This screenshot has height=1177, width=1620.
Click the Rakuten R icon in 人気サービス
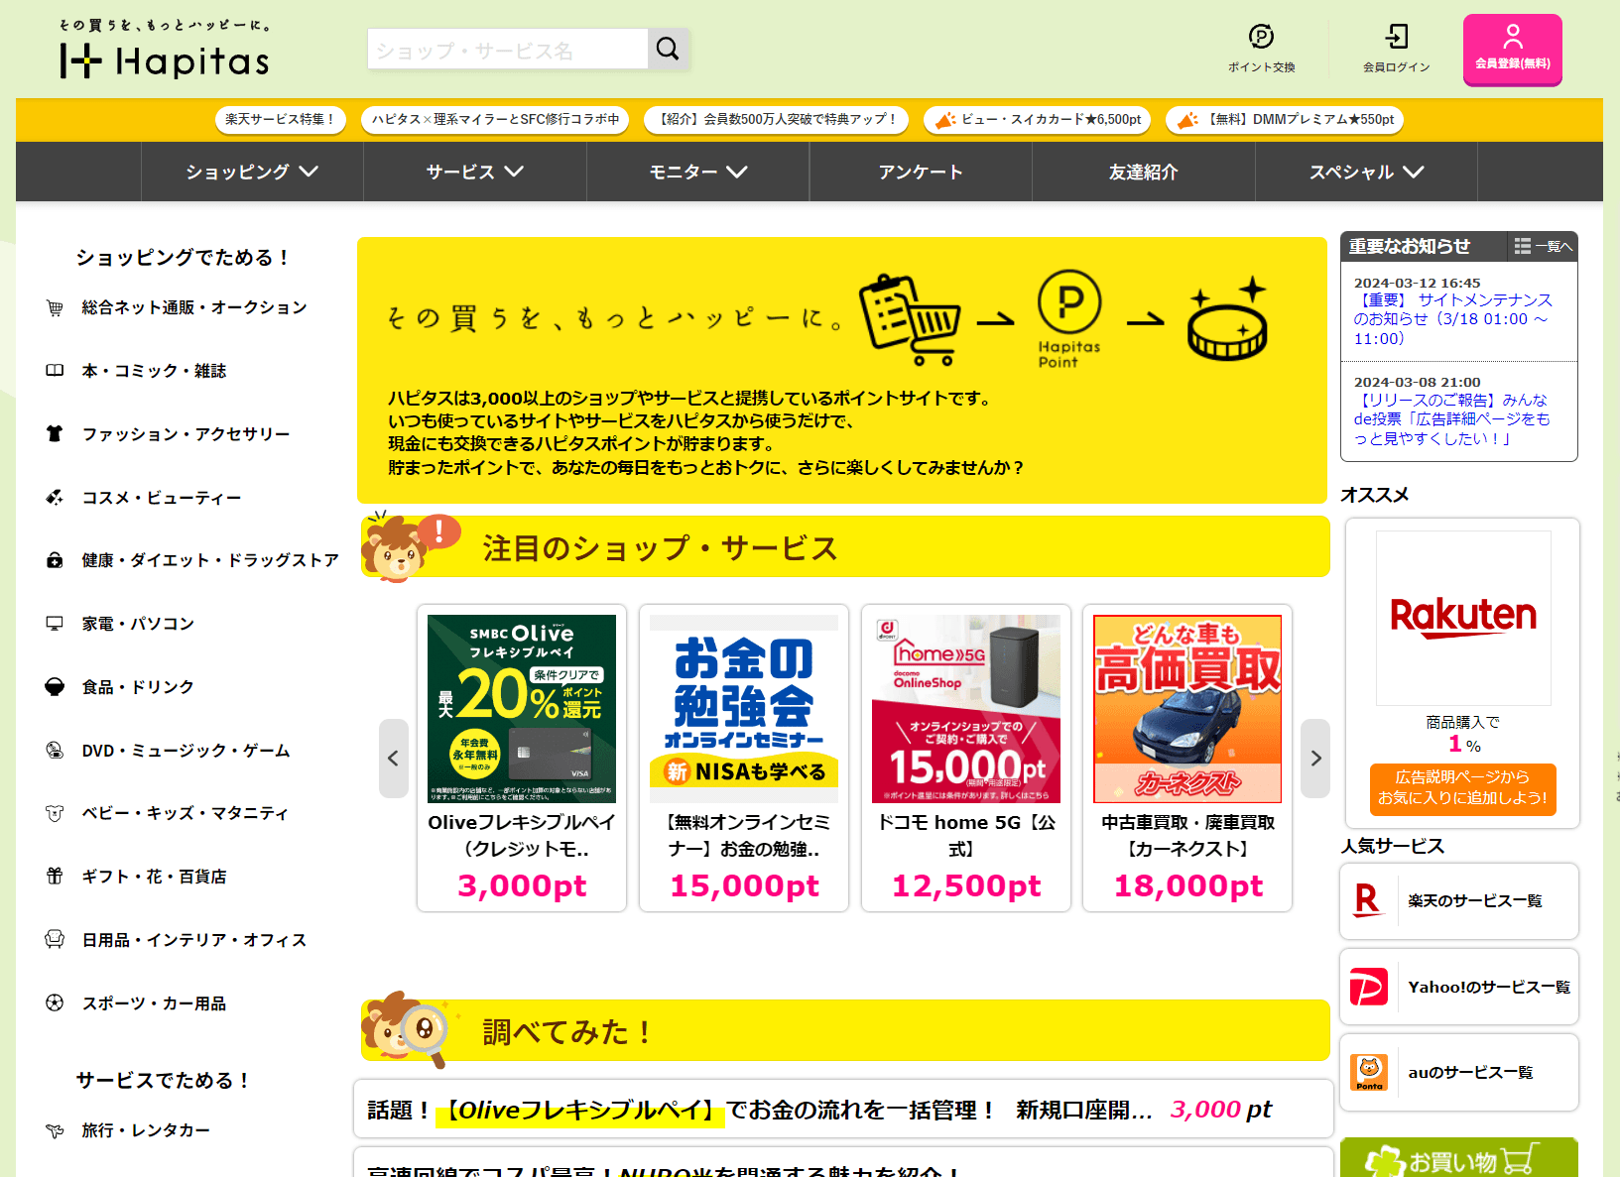point(1368,901)
